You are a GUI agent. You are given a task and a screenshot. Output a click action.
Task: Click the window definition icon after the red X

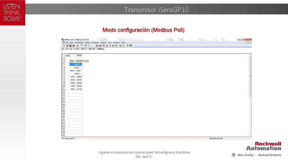pos(82,46)
